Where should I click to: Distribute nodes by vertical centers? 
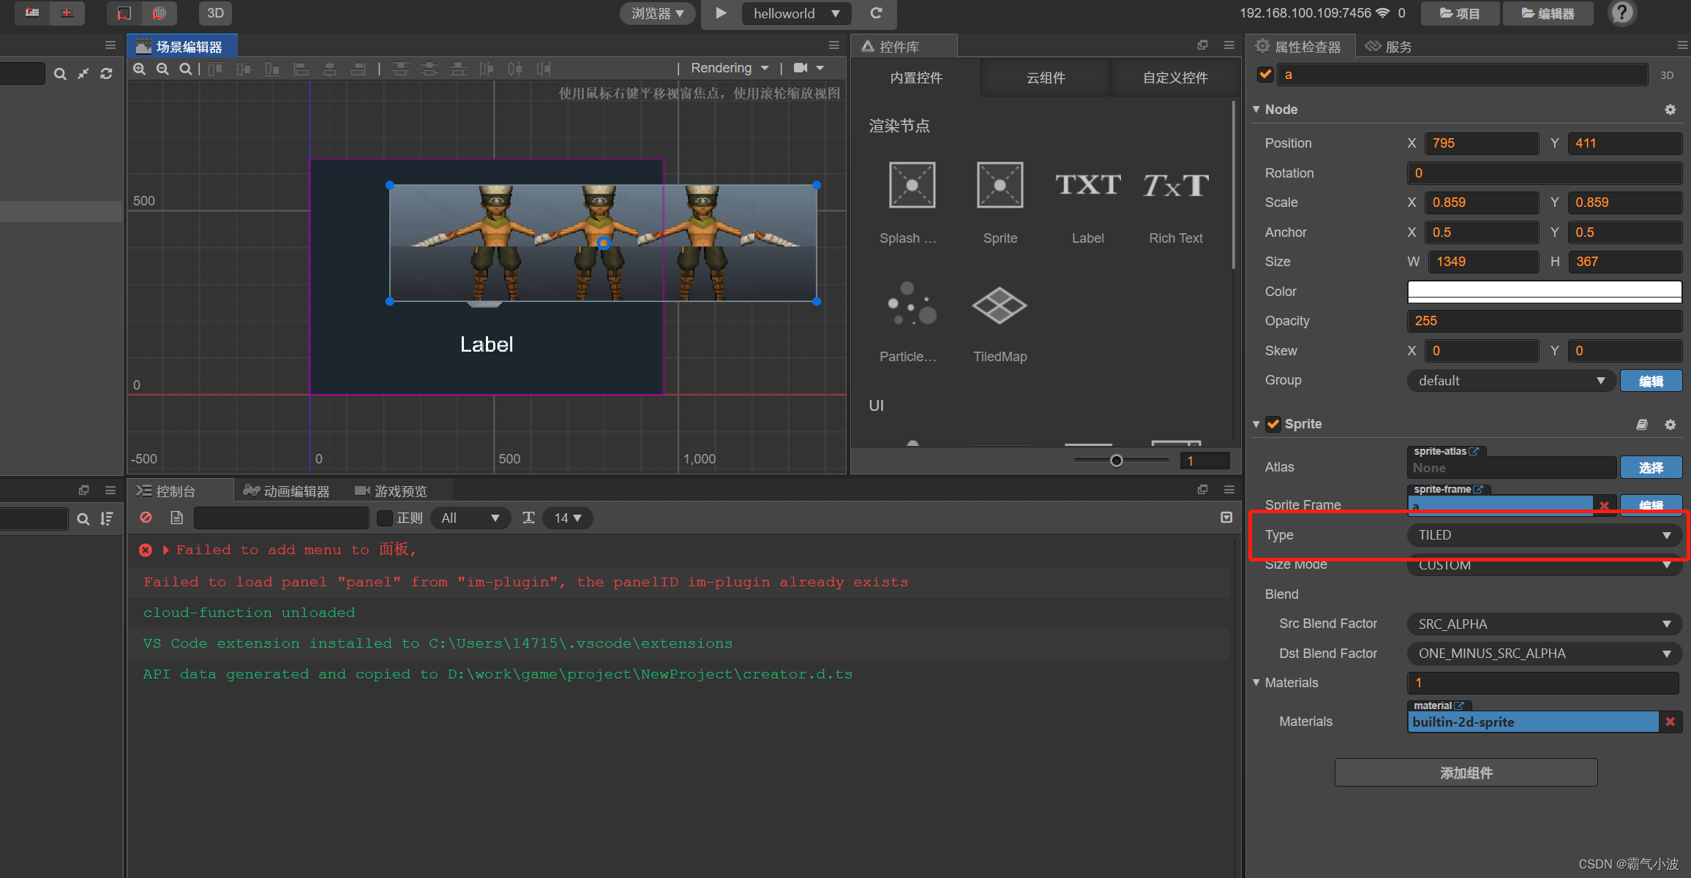[430, 69]
